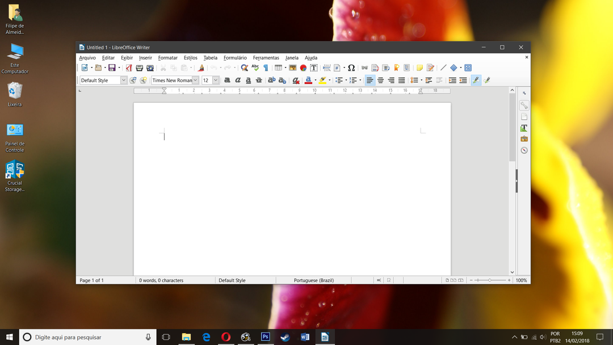Expand the font color dropdown arrow
This screenshot has width=613, height=345.
pyautogui.click(x=316, y=80)
